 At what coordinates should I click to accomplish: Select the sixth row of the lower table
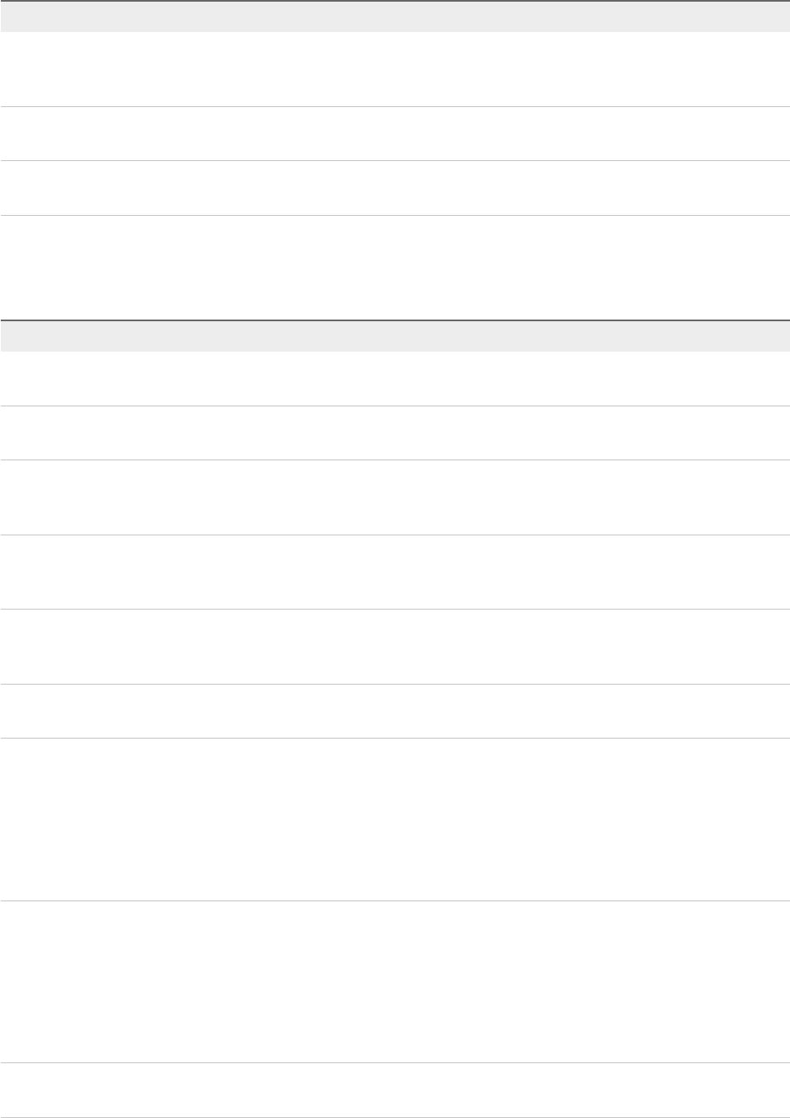[x=395, y=711]
